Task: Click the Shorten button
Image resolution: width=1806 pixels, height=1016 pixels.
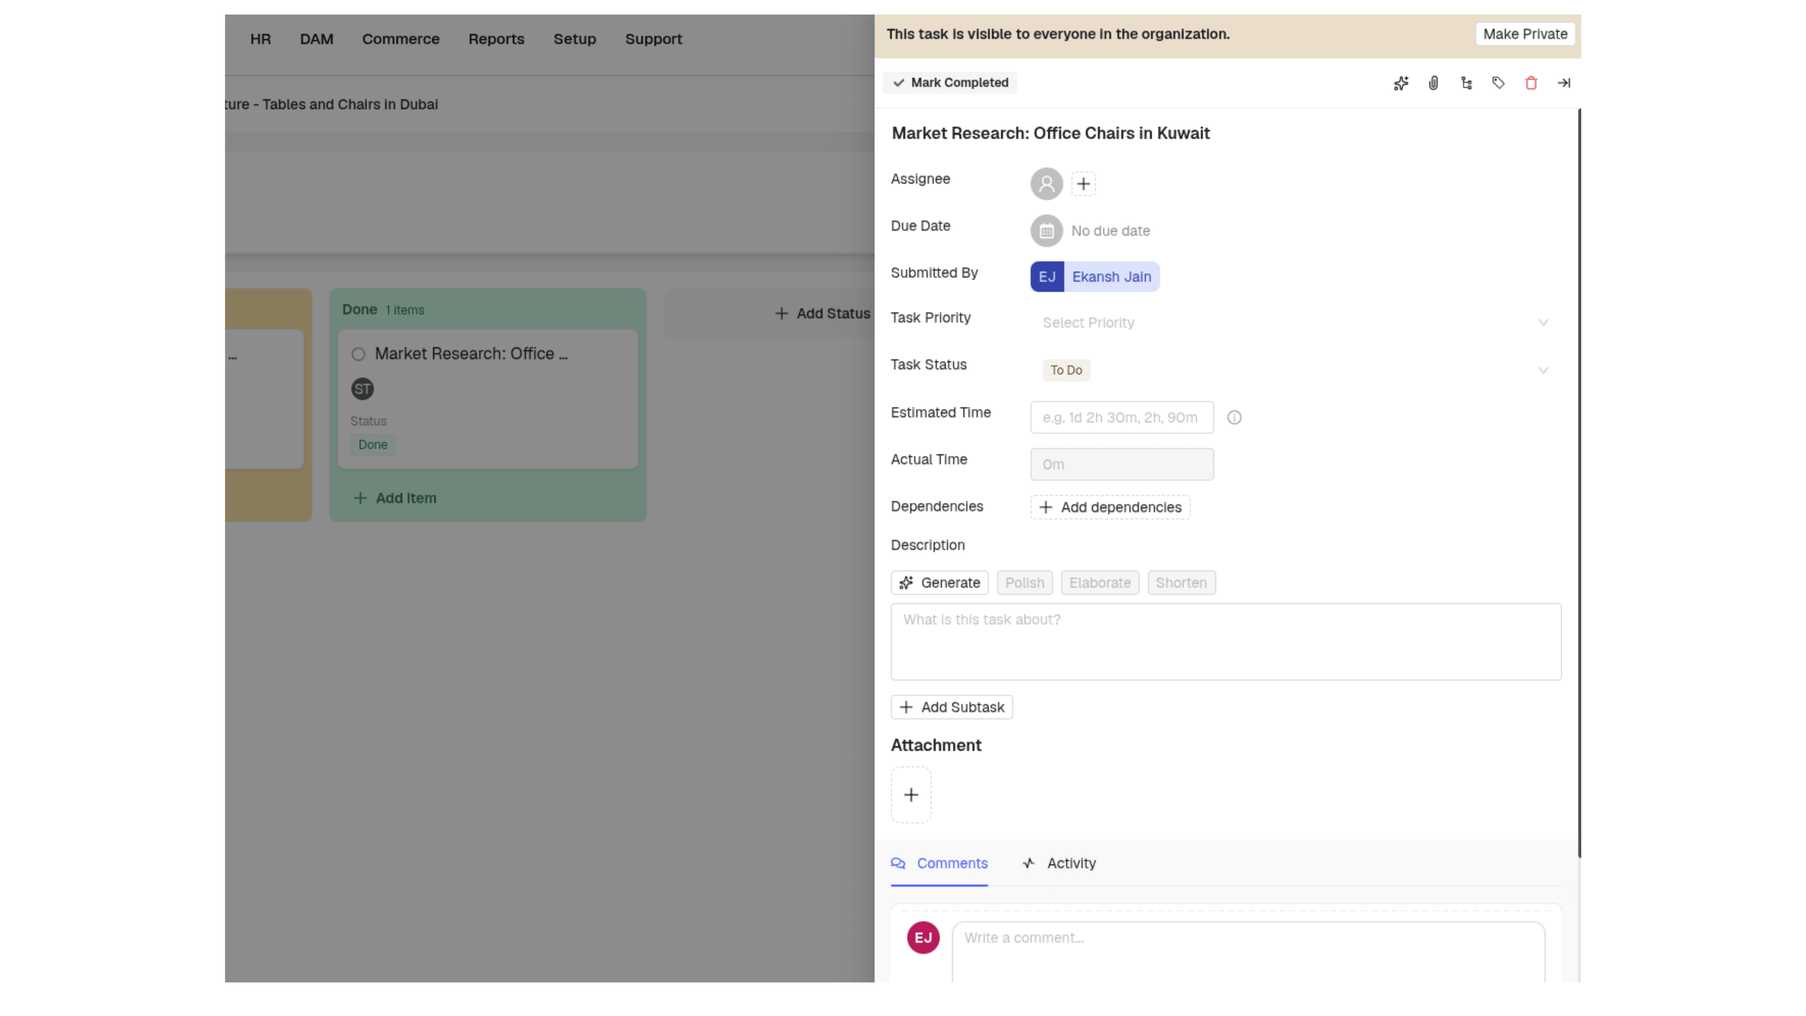Action: tap(1180, 583)
